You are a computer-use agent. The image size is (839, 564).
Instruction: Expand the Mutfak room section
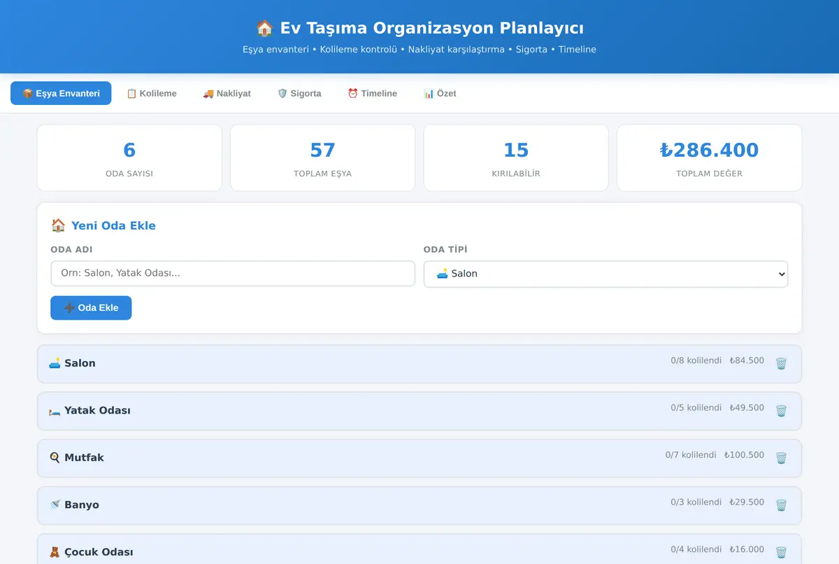coord(419,458)
